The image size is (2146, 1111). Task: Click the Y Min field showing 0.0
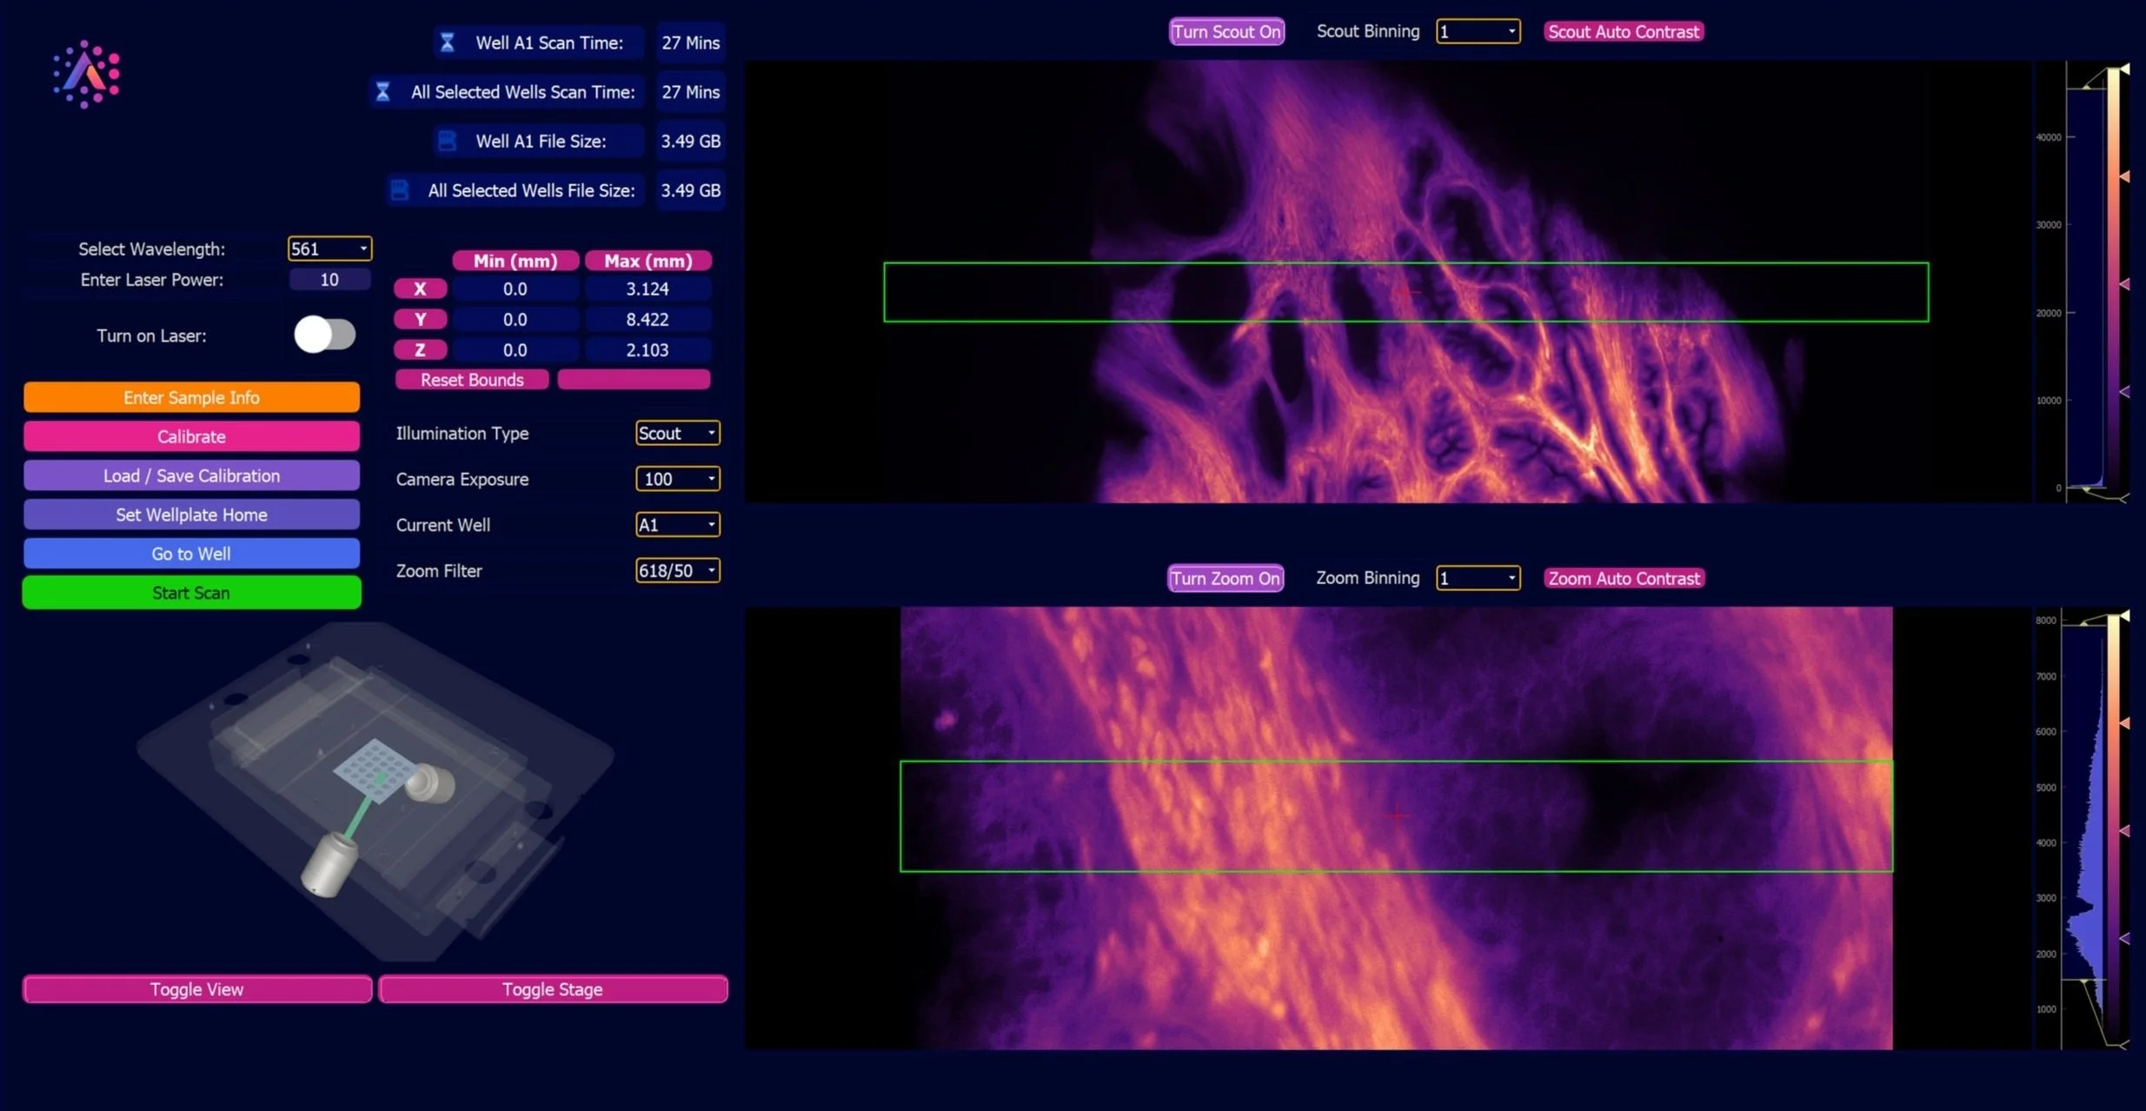point(515,319)
